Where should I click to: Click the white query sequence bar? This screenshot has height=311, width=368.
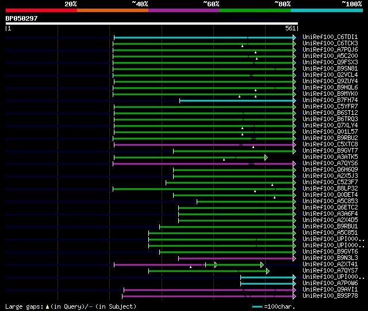[x=152, y=24]
